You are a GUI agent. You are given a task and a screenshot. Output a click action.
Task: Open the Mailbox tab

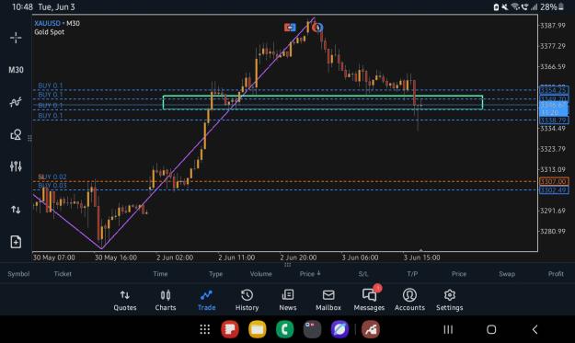(x=328, y=301)
